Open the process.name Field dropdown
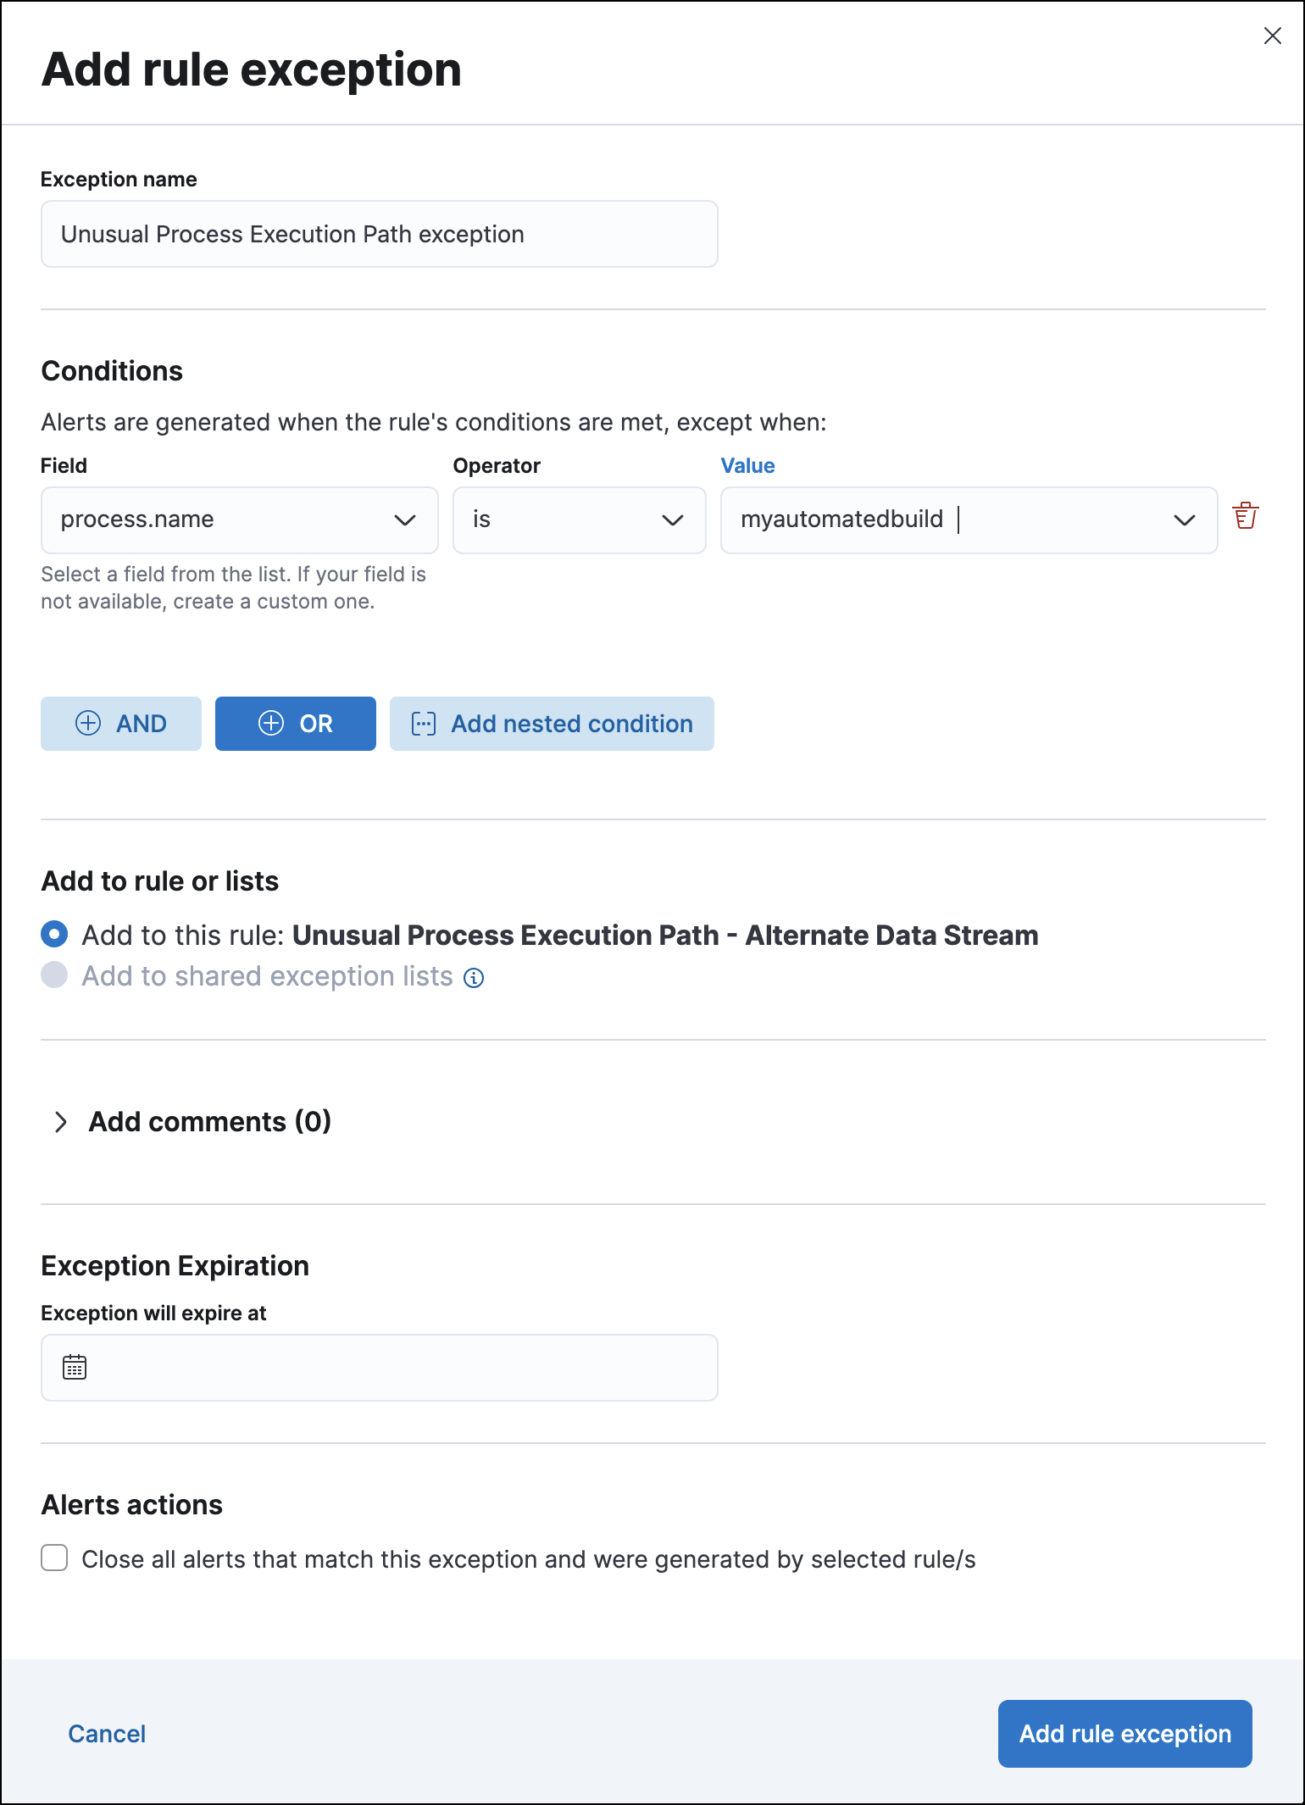Image resolution: width=1305 pixels, height=1805 pixels. pos(238,519)
